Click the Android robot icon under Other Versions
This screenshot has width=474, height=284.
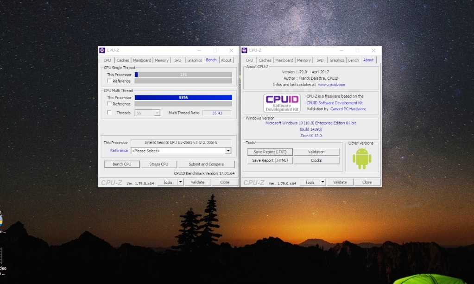tap(362, 158)
